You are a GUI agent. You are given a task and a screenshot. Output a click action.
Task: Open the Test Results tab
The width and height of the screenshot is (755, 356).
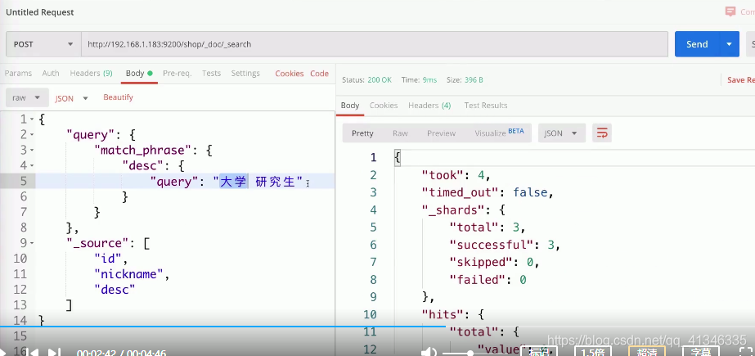click(x=486, y=106)
